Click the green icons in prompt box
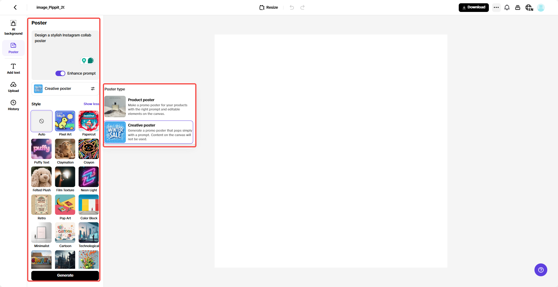558x287 pixels. [x=87, y=61]
